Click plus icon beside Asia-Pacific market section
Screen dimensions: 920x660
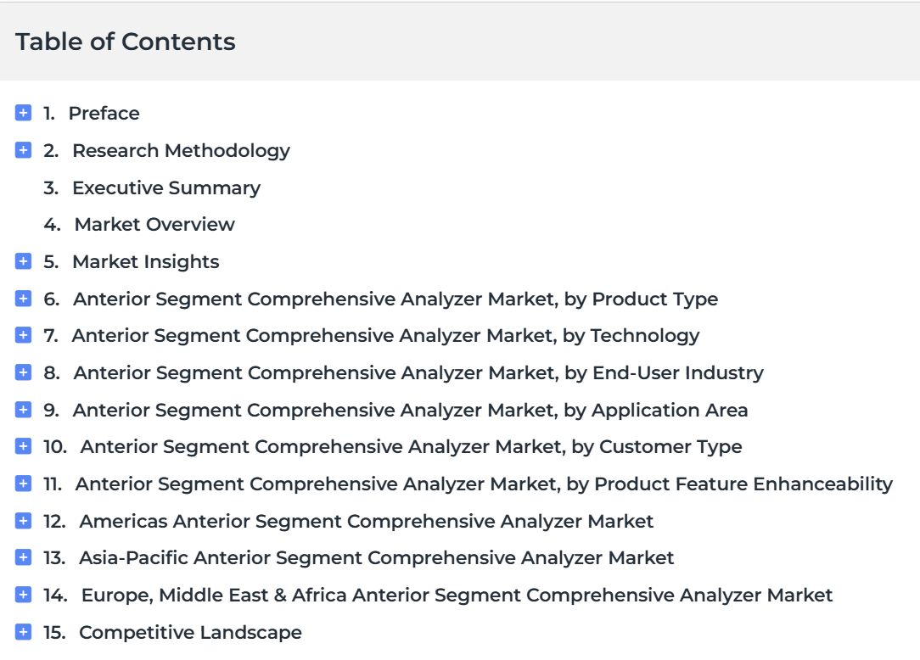24,557
